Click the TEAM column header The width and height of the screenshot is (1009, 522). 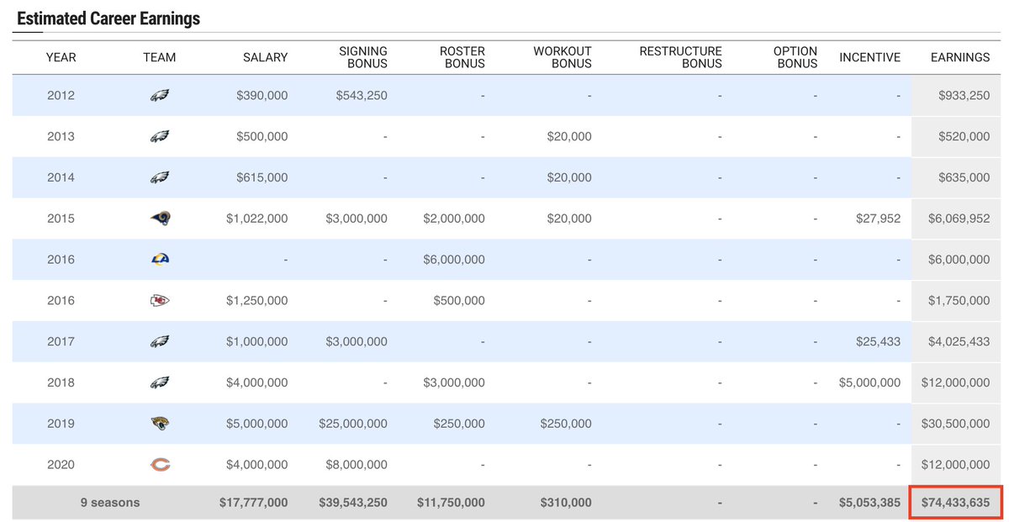(x=160, y=57)
